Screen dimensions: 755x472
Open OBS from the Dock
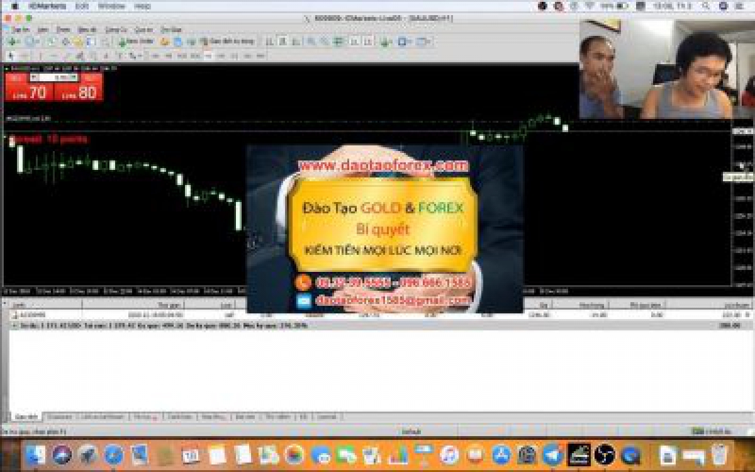[x=604, y=454]
